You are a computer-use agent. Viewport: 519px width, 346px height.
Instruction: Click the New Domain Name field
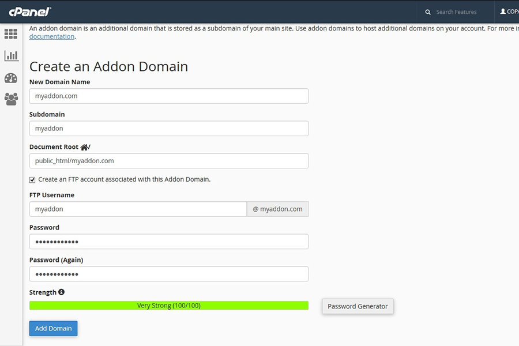click(168, 96)
